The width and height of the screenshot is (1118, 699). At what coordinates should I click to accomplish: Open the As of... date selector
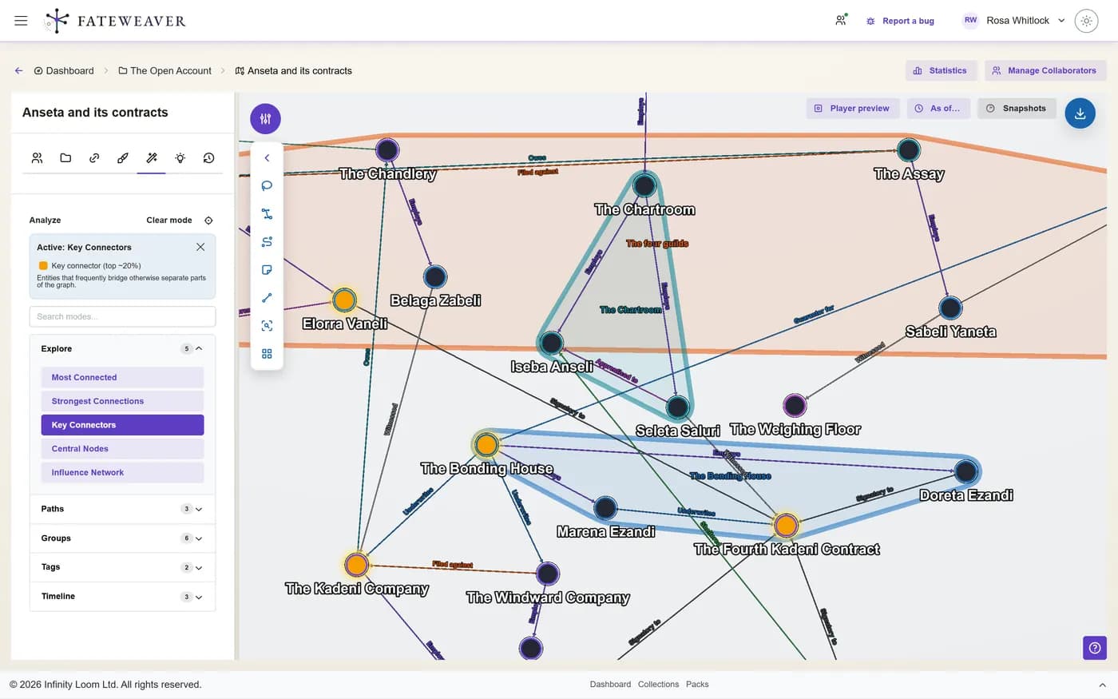938,109
